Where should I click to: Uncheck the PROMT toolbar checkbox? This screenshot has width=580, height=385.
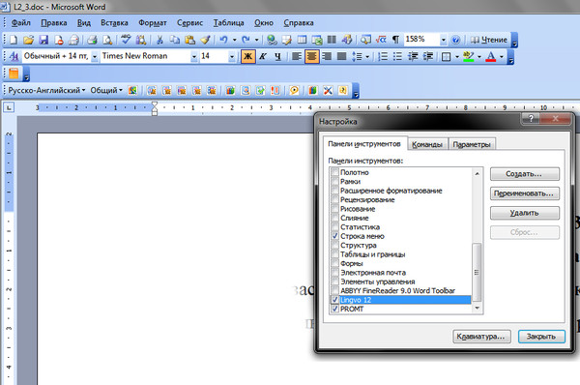point(335,309)
